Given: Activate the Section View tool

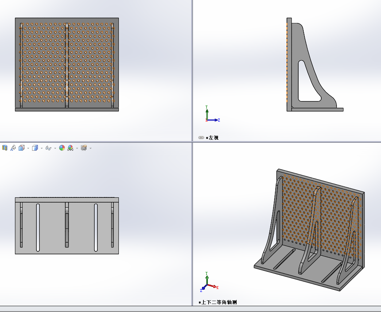Looking at the screenshot, I should [x=5, y=148].
